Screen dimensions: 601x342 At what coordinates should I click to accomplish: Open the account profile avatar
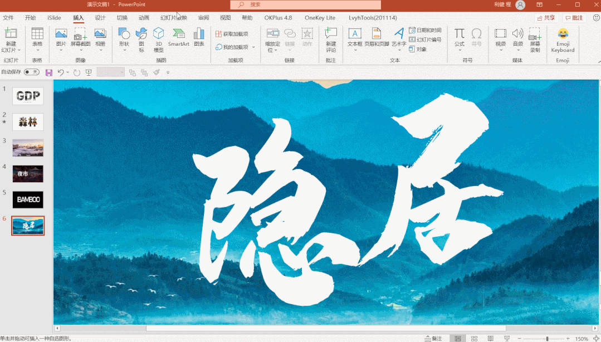pyautogui.click(x=520, y=4)
